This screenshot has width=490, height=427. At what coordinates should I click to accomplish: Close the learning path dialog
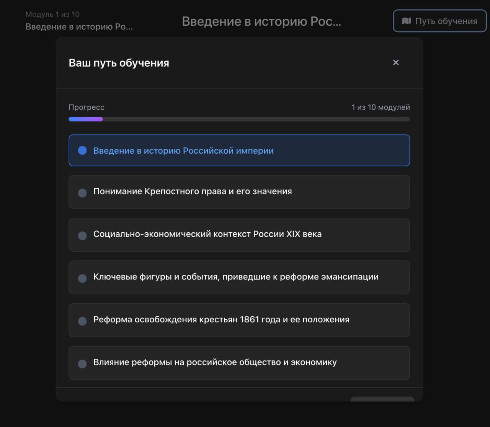[x=396, y=62]
